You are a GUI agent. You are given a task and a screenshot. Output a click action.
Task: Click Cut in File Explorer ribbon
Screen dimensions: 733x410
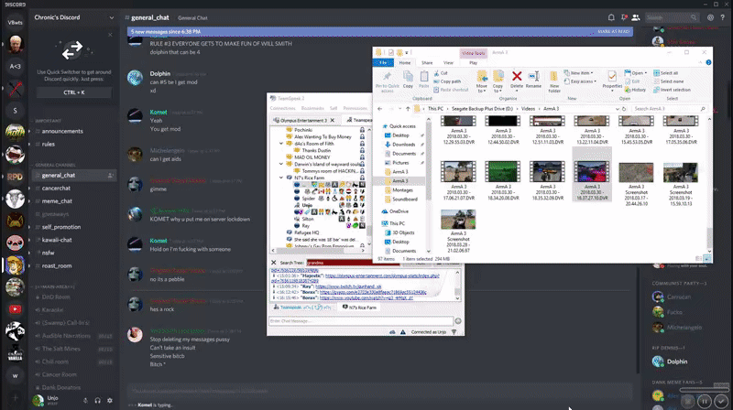441,73
